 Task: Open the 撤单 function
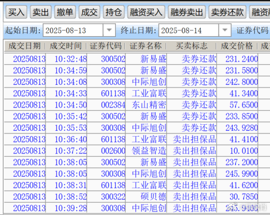[x=65, y=12]
